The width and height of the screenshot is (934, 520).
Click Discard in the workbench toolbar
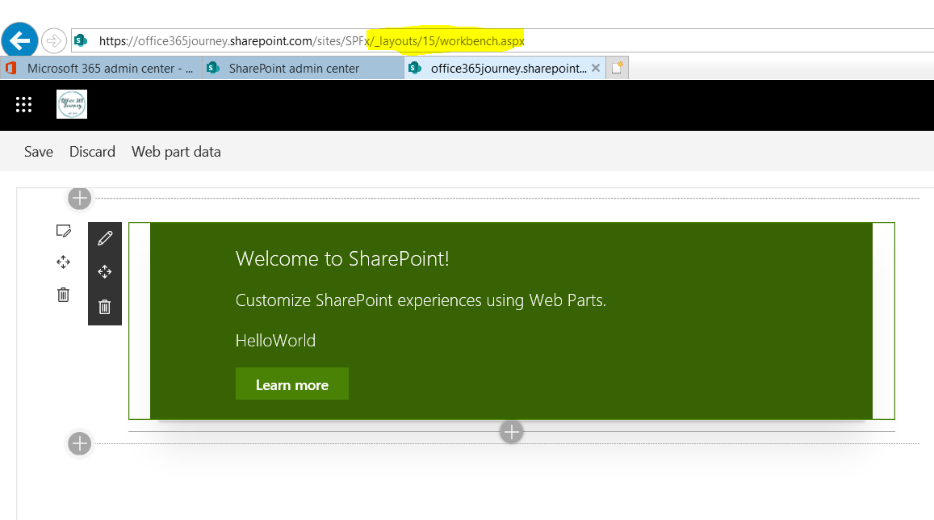pos(92,152)
